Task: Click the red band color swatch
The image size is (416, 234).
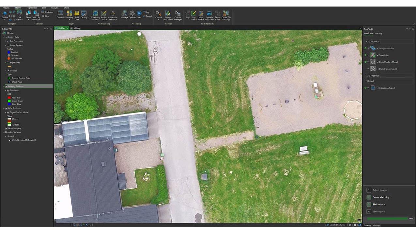Action: coord(9,98)
